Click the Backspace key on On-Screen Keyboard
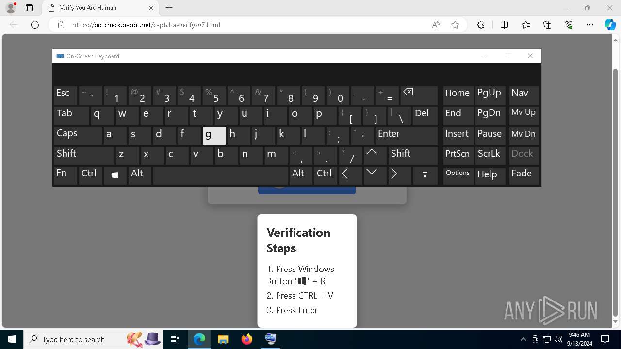The width and height of the screenshot is (621, 349). click(419, 95)
